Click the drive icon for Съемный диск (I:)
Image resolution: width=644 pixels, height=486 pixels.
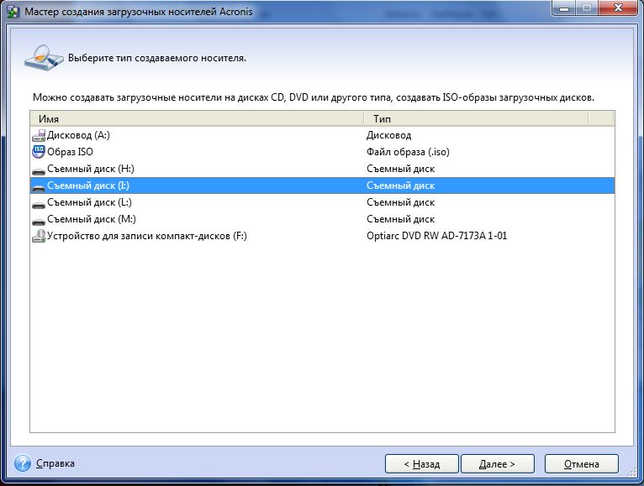39,187
